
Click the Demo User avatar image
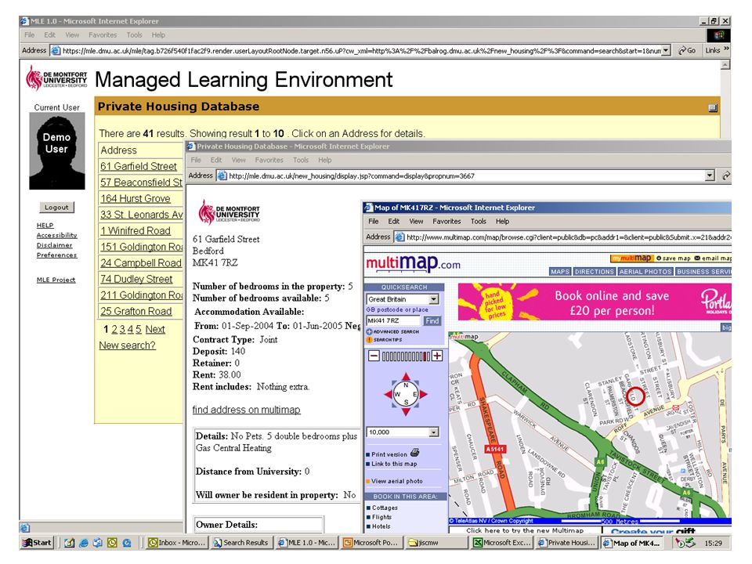(56, 151)
